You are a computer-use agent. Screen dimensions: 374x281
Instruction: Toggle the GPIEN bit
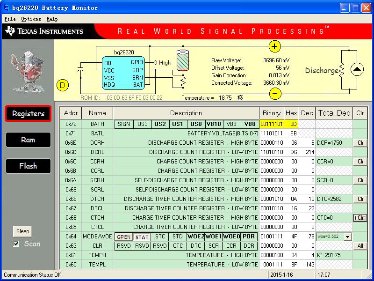(x=123, y=237)
